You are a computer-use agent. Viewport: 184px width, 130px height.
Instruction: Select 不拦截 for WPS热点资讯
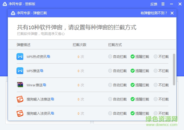click(x=161, y=57)
